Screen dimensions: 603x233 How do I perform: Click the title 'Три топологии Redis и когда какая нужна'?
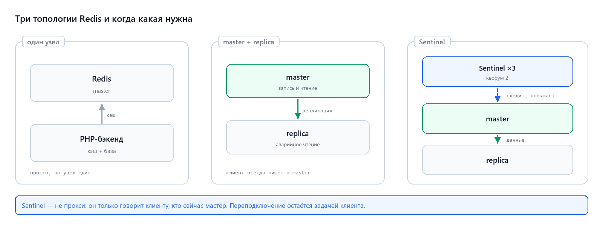coord(104,19)
